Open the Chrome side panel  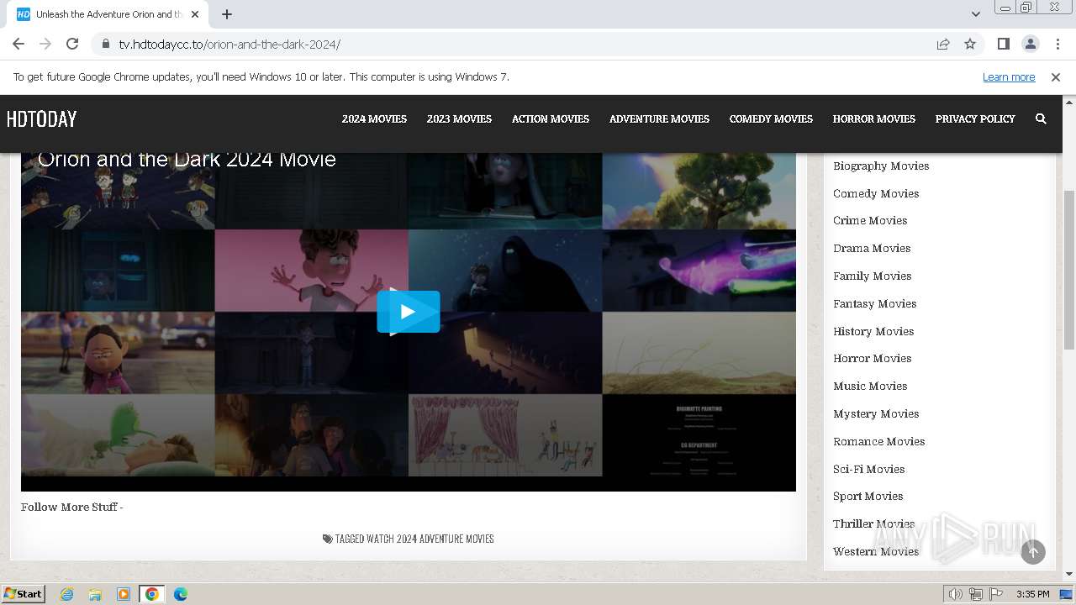click(x=1003, y=44)
